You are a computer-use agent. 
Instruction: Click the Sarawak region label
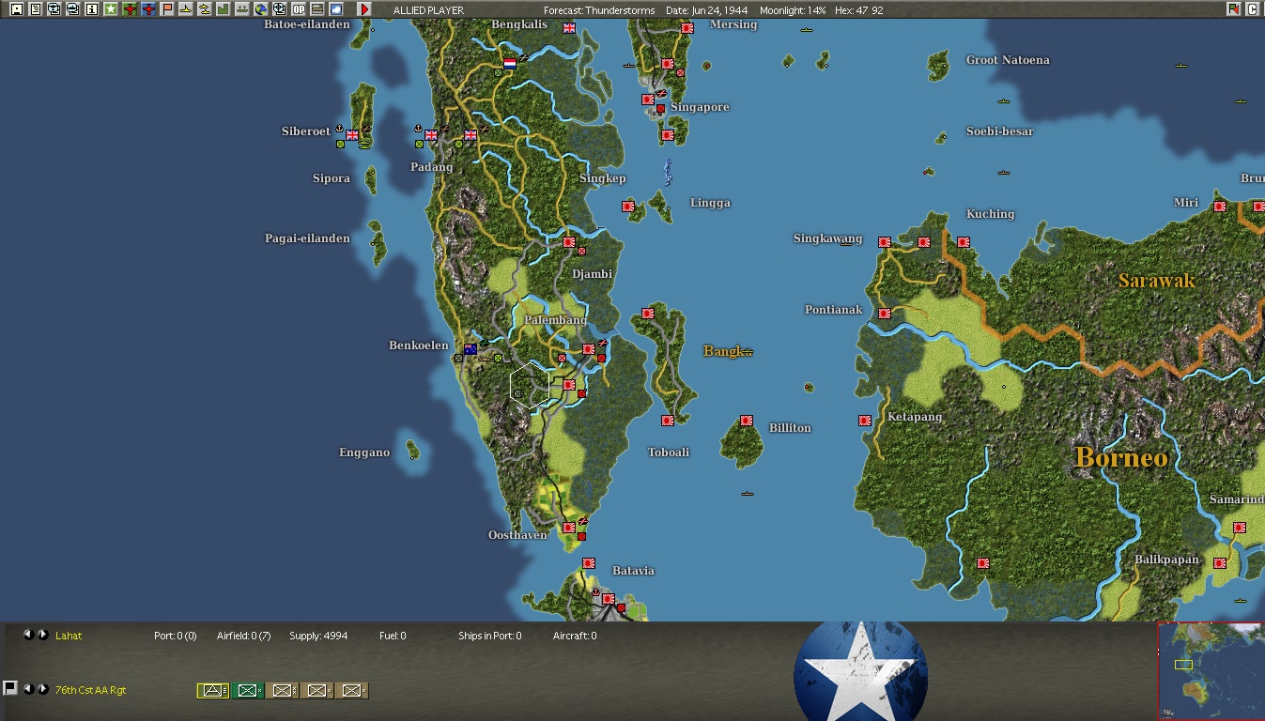(1156, 280)
